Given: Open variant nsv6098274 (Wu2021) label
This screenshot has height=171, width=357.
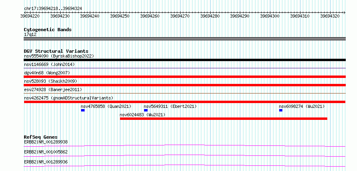Looking at the screenshot, I should (302, 106).
